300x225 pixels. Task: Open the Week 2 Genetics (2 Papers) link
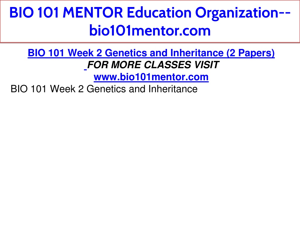(x=151, y=53)
